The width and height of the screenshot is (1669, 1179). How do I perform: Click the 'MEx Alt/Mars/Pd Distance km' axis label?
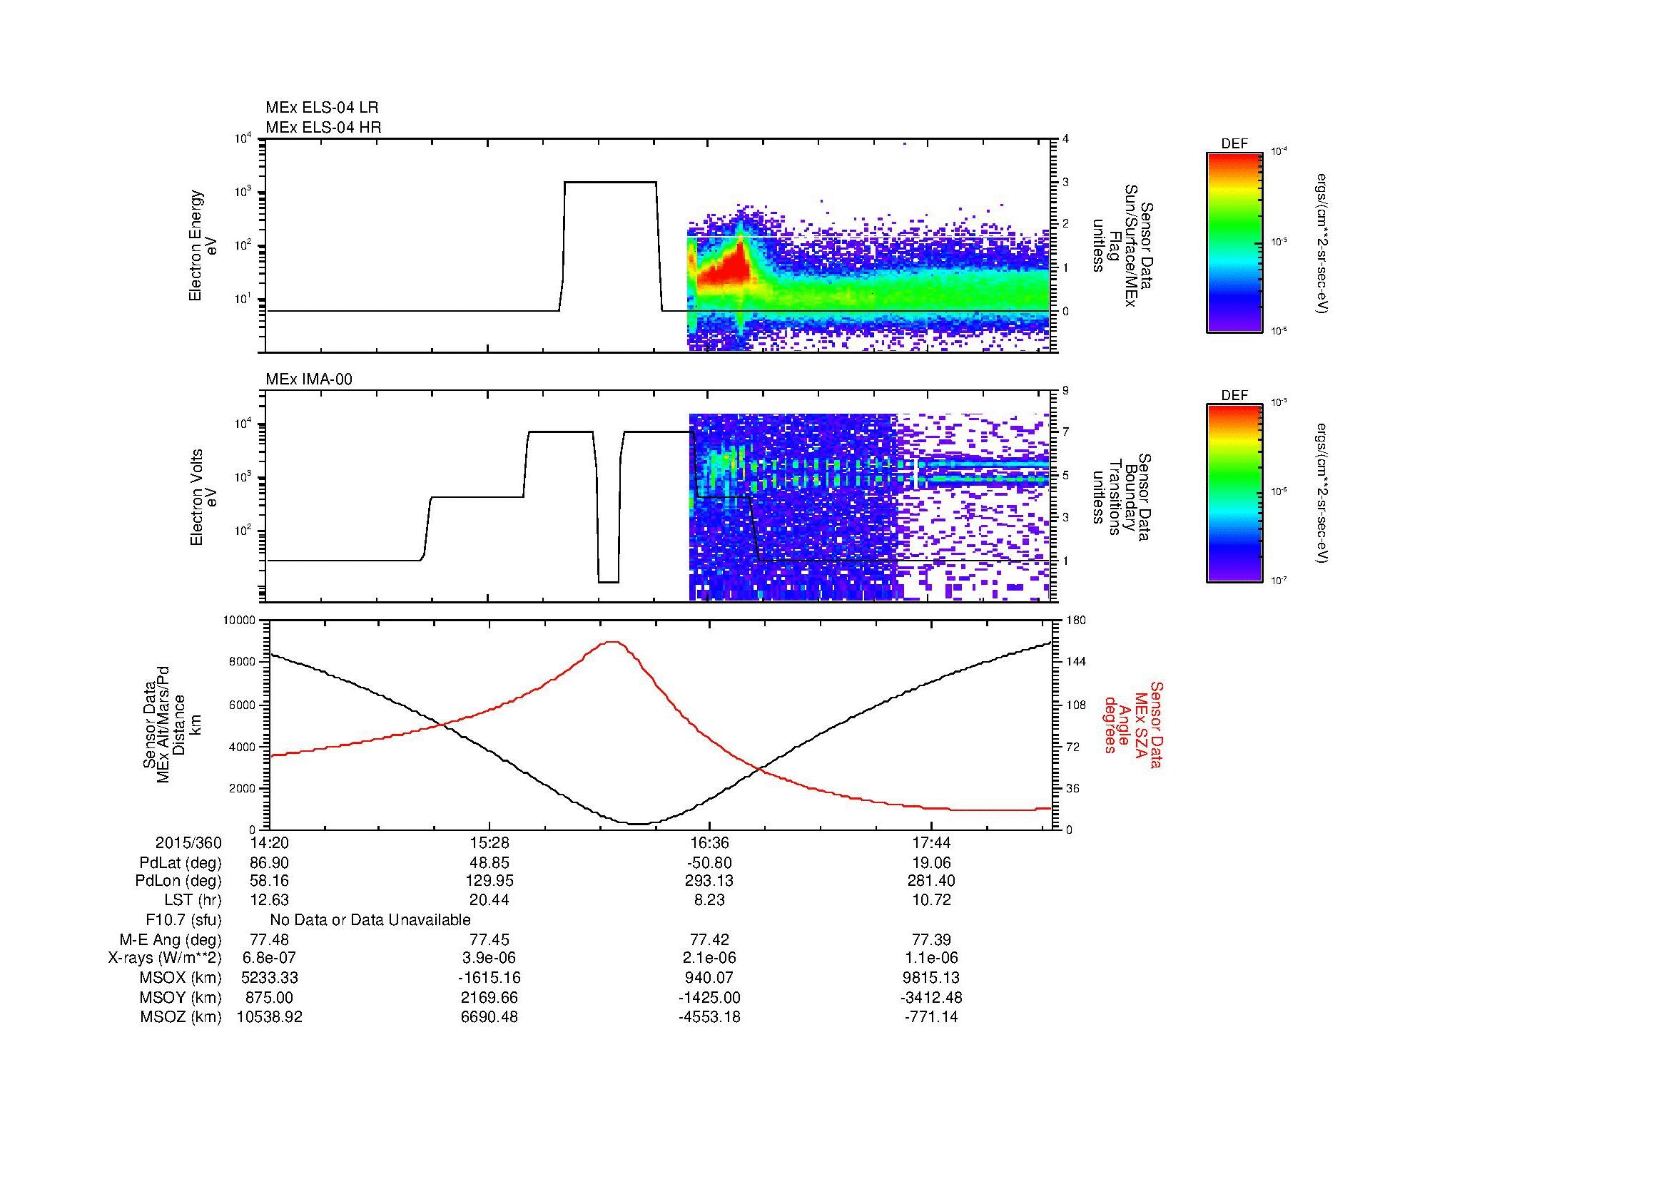(171, 724)
